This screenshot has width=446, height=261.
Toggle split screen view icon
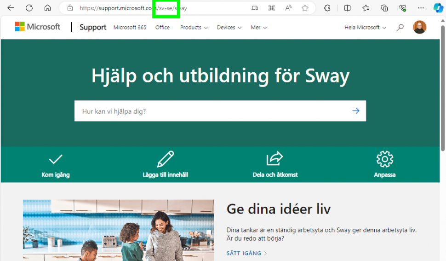click(347, 8)
